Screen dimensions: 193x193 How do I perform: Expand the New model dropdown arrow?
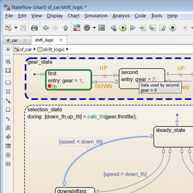click(x=16, y=28)
